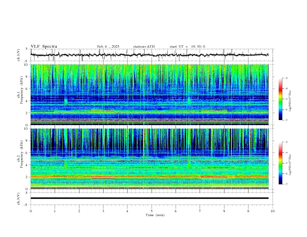Click the 'ch.1(V)' waveform axis label
This screenshot has height=237, width=307.
(19, 55)
